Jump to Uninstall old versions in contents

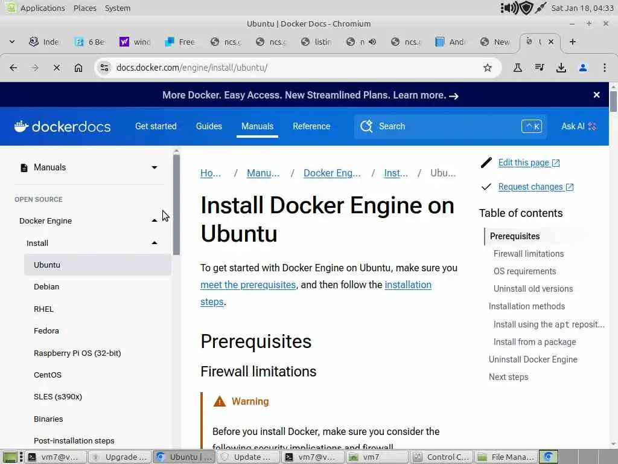(533, 288)
